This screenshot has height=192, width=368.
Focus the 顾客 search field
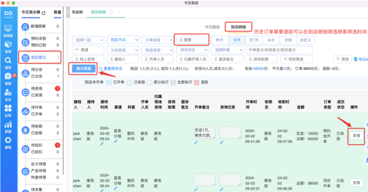[x=192, y=40]
